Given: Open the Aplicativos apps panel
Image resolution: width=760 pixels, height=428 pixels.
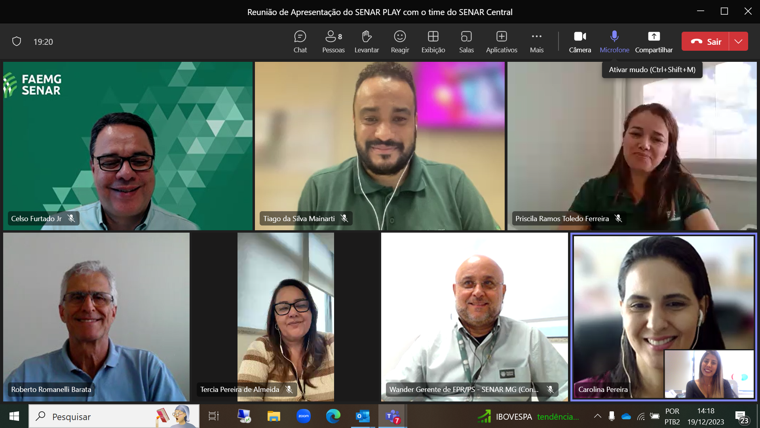Looking at the screenshot, I should point(502,42).
